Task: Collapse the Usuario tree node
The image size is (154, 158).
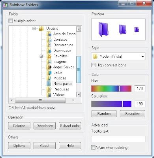Action: [x=34, y=28]
